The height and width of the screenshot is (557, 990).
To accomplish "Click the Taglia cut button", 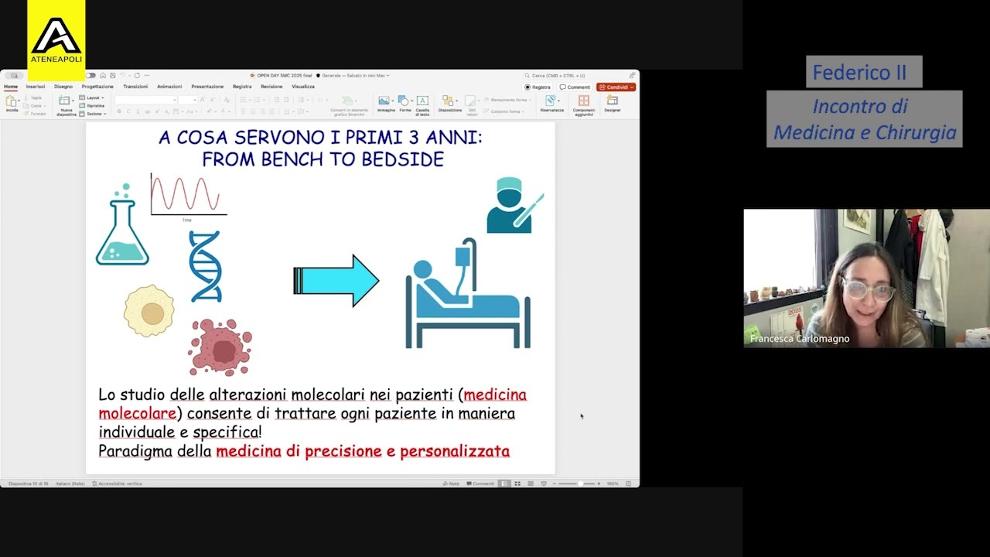I will (33, 98).
